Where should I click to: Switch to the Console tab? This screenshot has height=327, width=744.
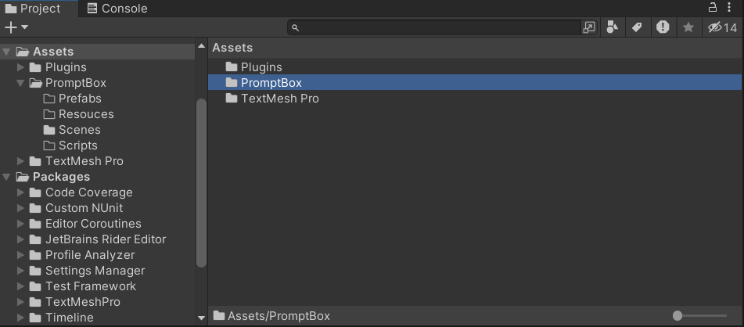117,9
